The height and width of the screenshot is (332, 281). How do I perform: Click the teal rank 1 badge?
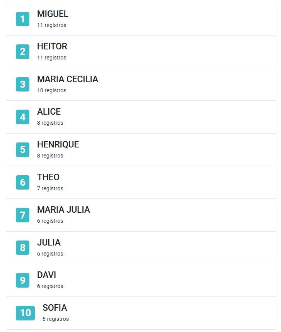click(x=22, y=19)
